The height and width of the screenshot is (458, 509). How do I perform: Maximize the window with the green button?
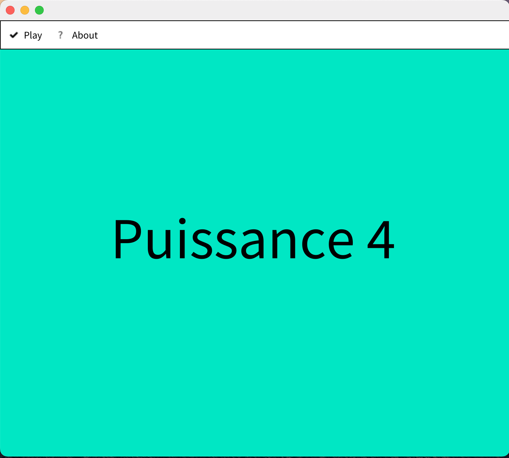pyautogui.click(x=39, y=10)
